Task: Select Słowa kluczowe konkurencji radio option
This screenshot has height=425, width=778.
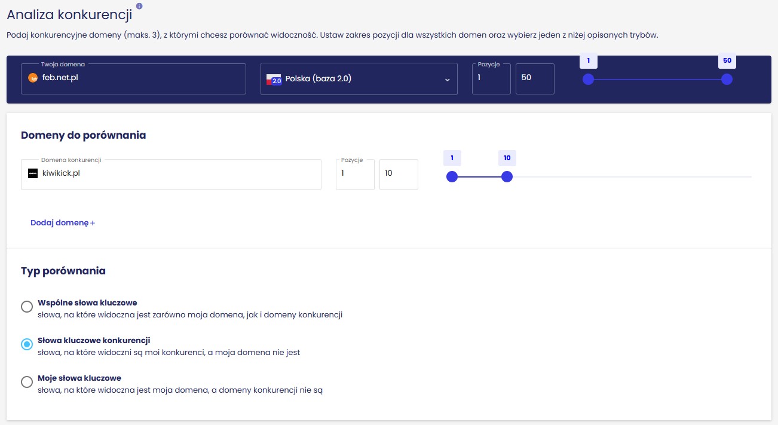Action: click(x=27, y=344)
